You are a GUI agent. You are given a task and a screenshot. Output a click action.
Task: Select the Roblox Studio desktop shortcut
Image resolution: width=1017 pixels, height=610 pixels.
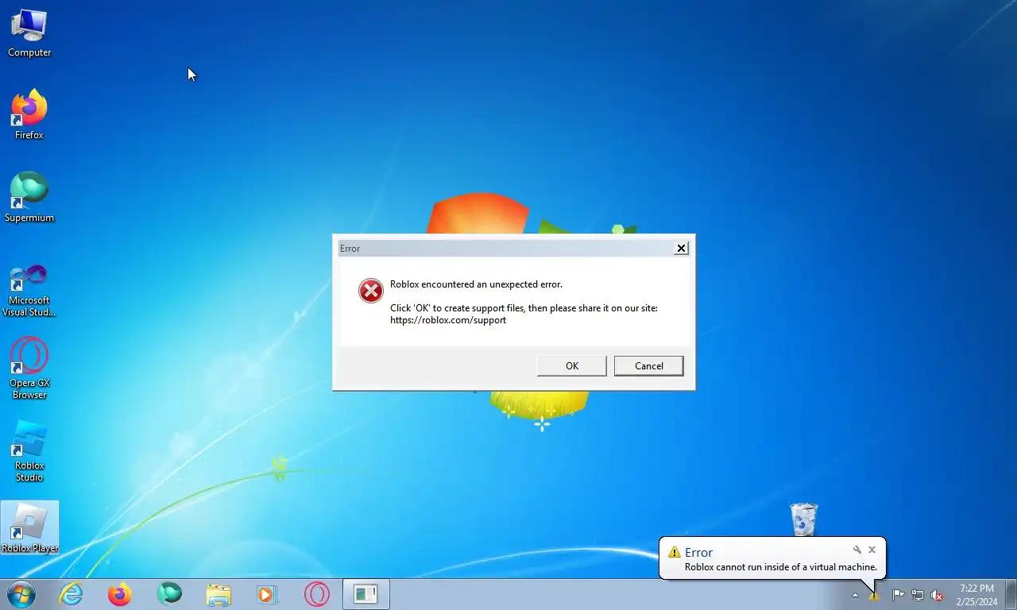point(29,451)
